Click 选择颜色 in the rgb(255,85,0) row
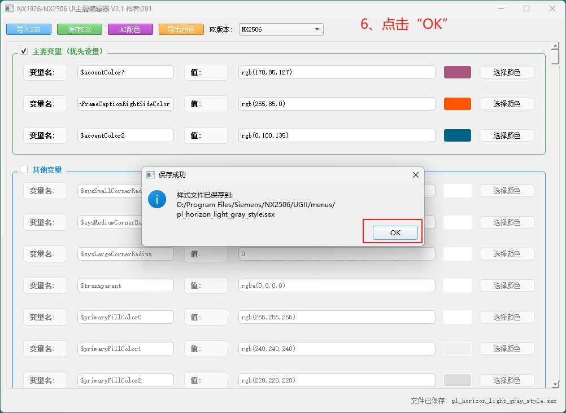This screenshot has height=413, width=566. pos(507,104)
